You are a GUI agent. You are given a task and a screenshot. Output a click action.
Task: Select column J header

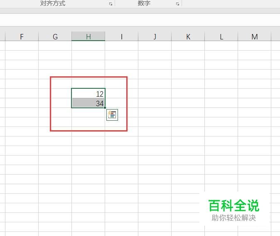pos(155,36)
